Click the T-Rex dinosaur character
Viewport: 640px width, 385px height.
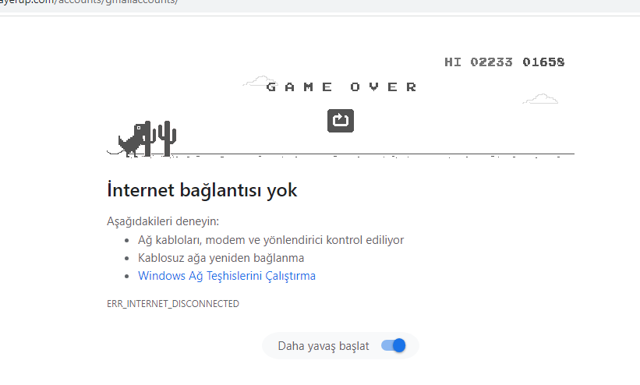coord(133,139)
